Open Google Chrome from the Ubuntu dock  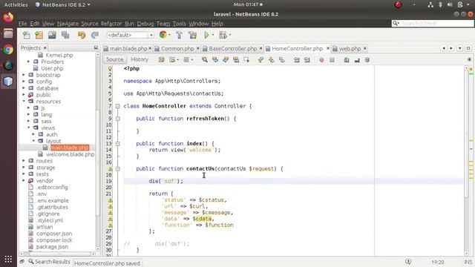(x=8, y=50)
